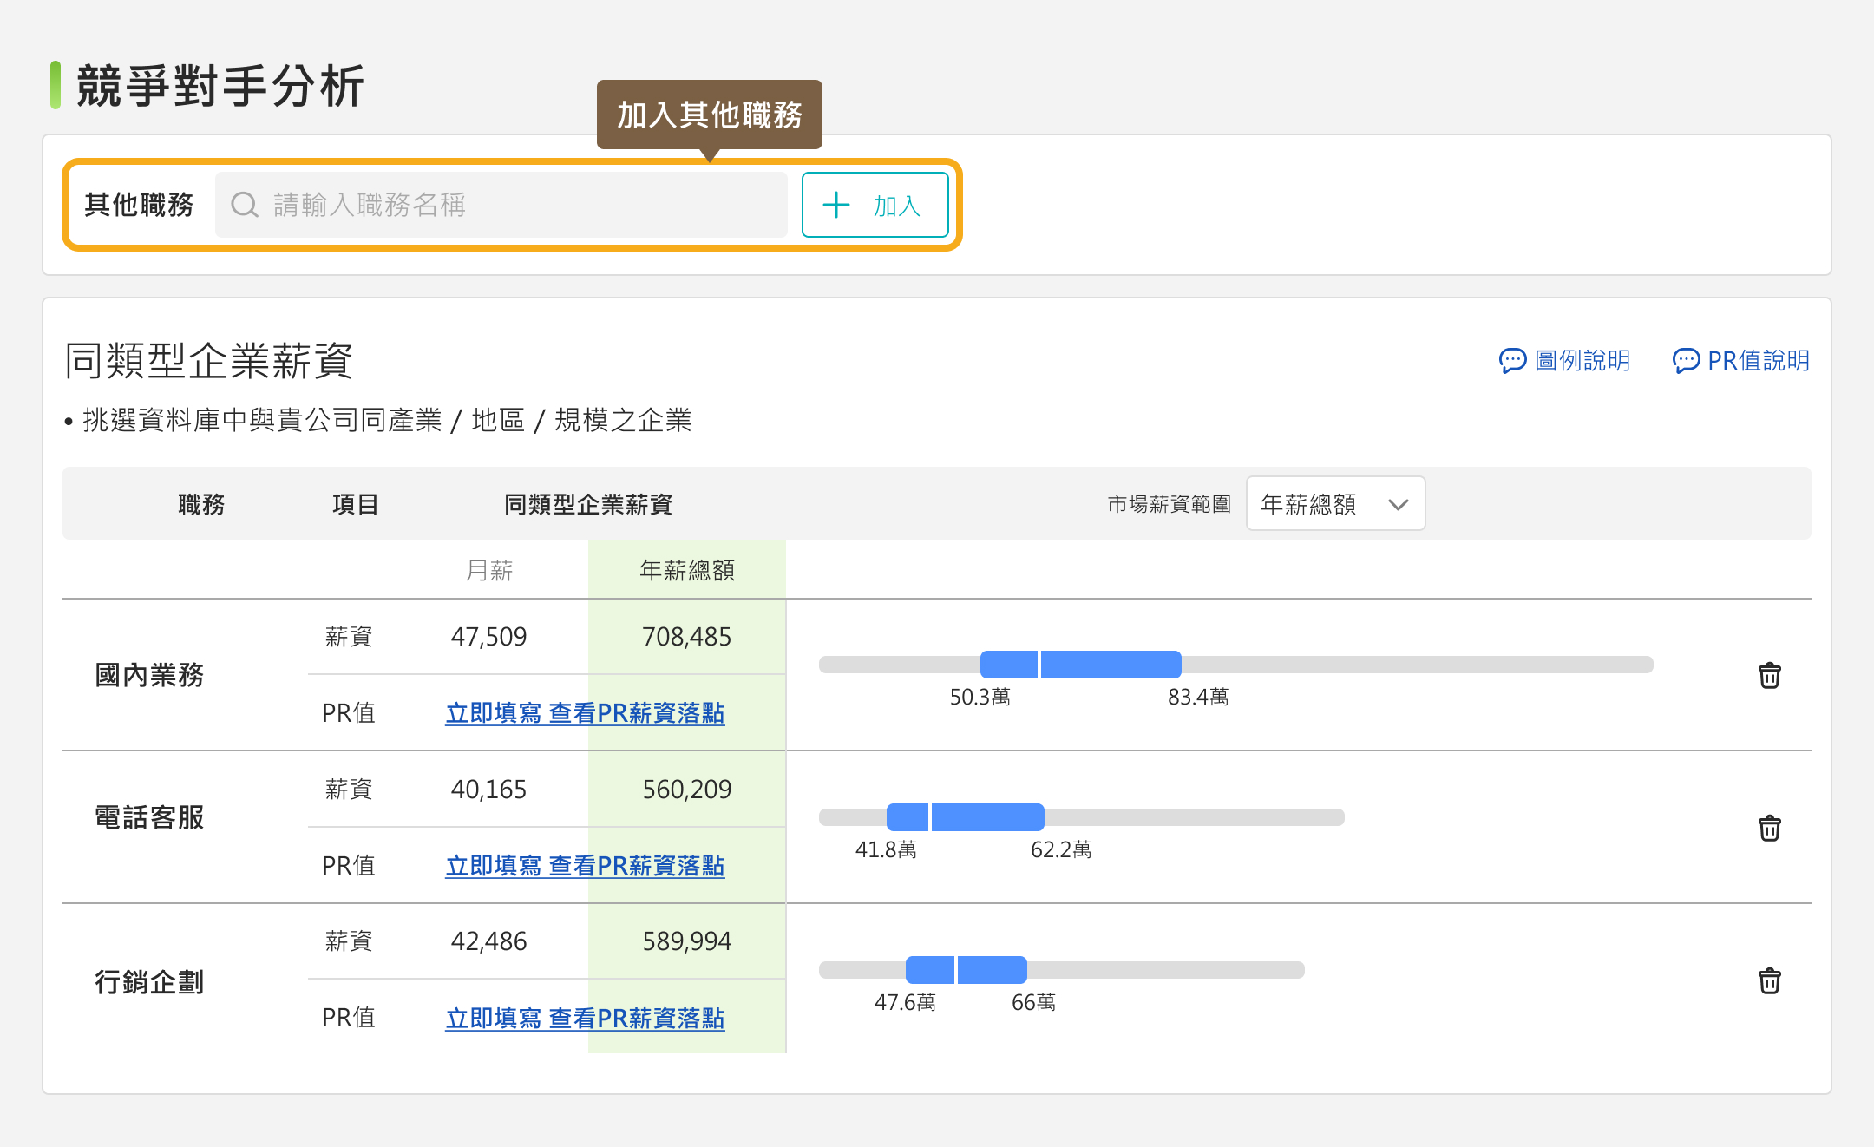The image size is (1874, 1147).
Task: Click the 83.4萬 range label
Action: [1198, 697]
